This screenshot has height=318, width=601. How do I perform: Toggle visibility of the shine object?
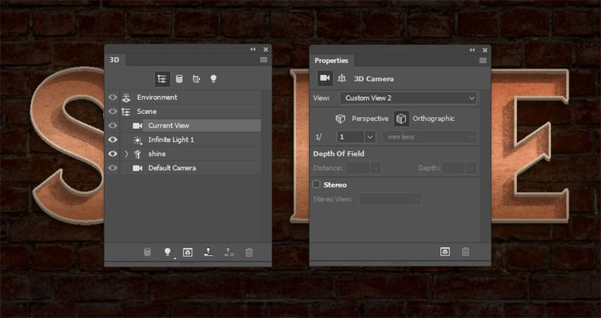(113, 154)
